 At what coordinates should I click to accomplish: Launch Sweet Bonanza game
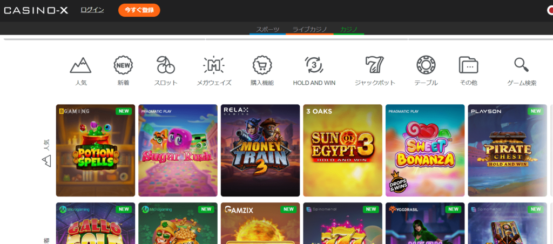click(425, 150)
